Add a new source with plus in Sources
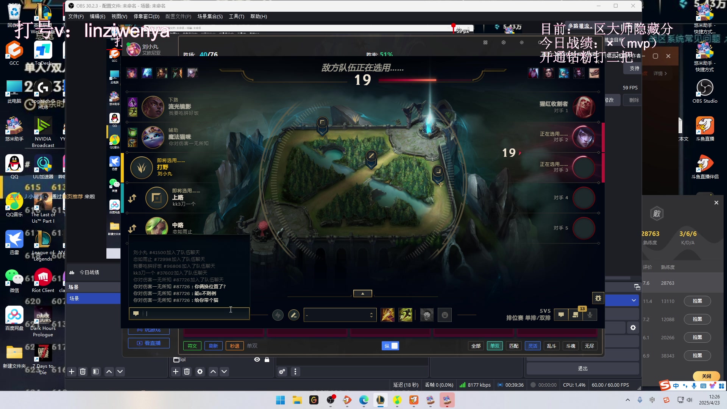The width and height of the screenshot is (727, 409). (176, 372)
